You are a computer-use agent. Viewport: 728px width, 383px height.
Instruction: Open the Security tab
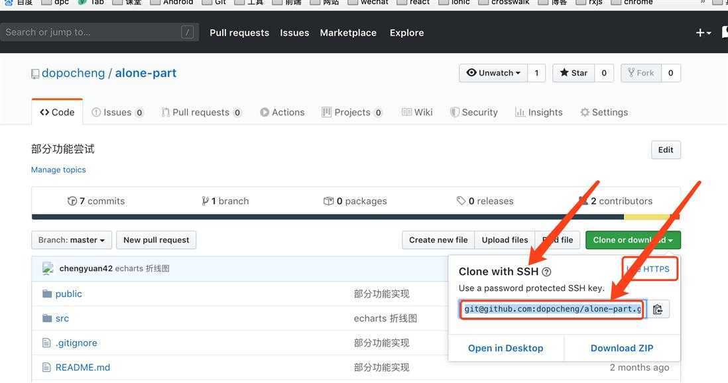click(474, 113)
